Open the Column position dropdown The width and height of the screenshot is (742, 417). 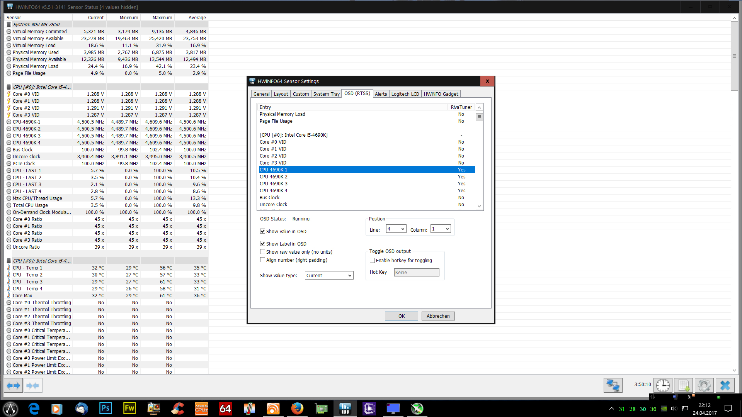pyautogui.click(x=441, y=229)
